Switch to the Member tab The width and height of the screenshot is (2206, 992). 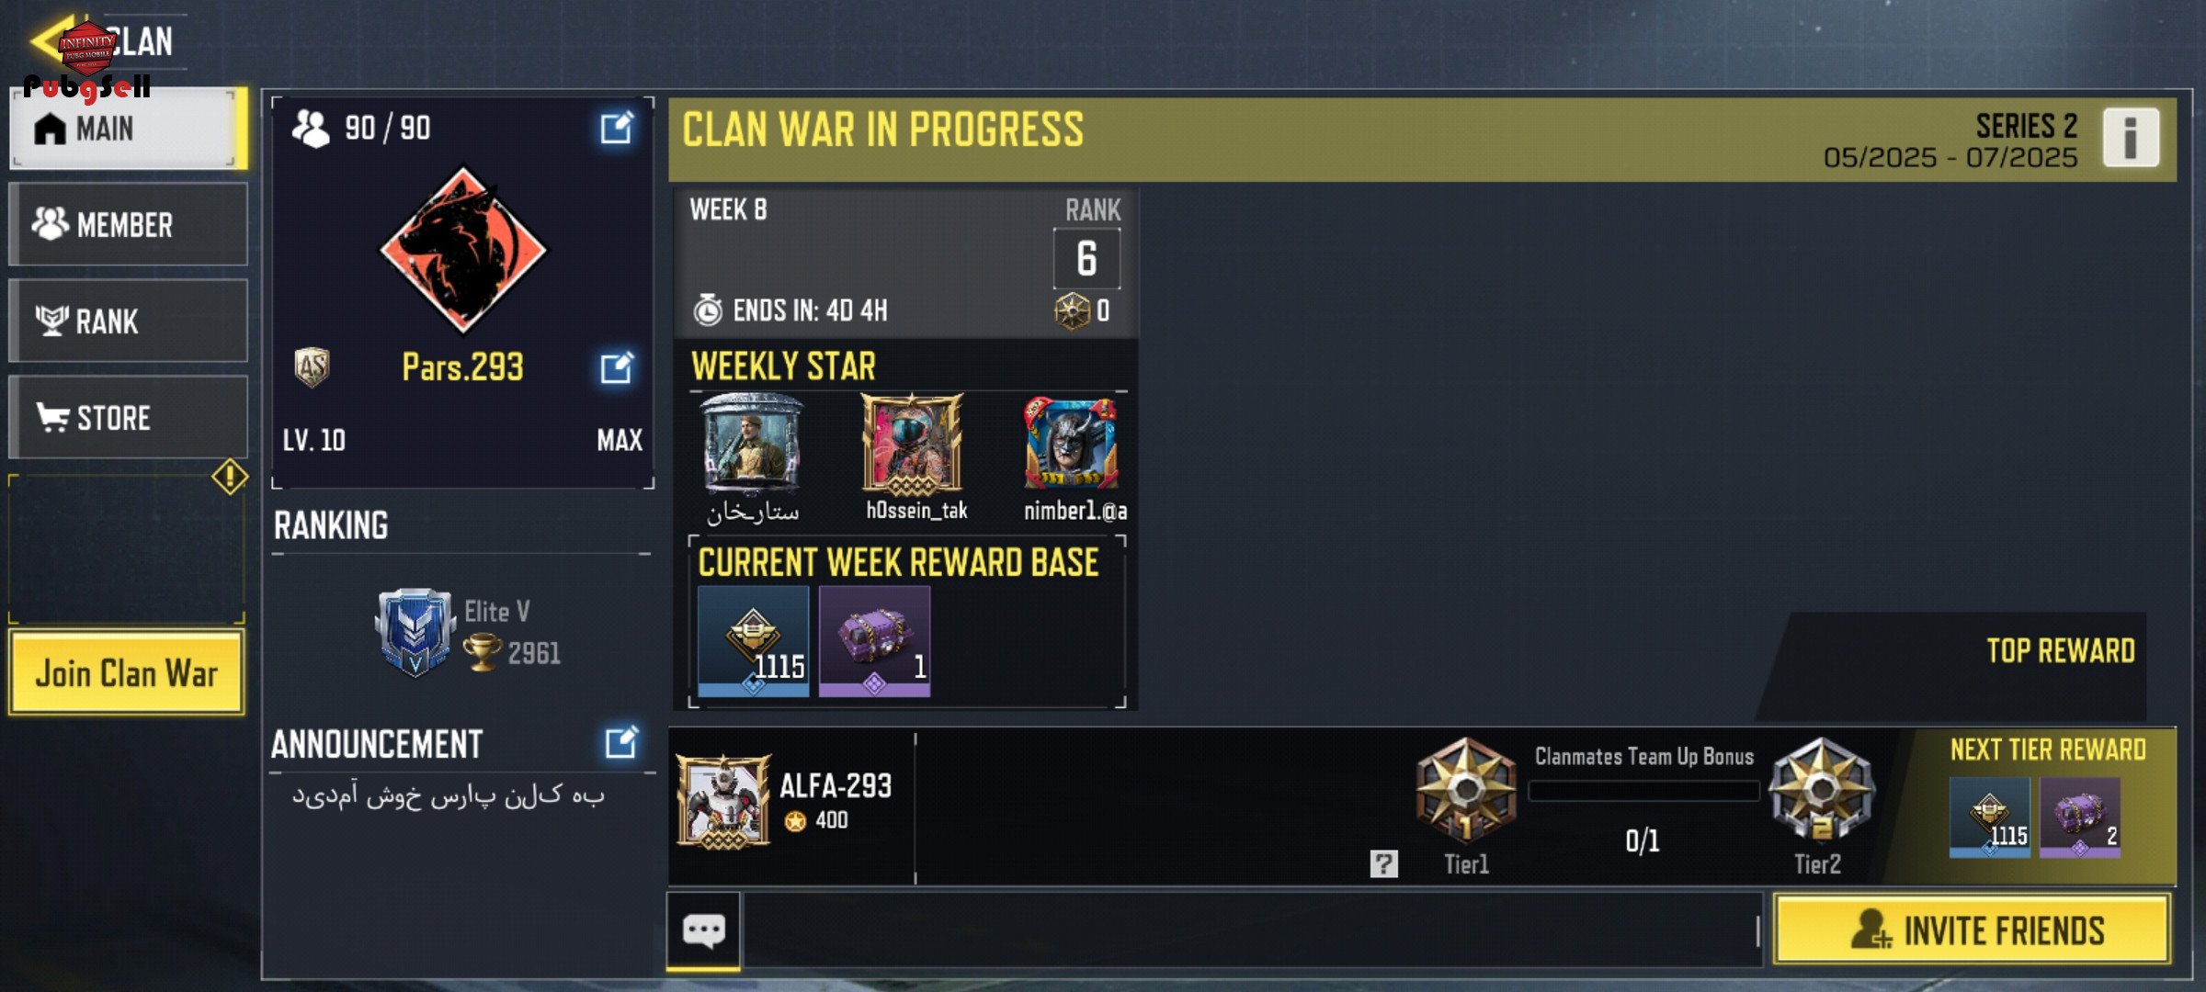[x=128, y=225]
